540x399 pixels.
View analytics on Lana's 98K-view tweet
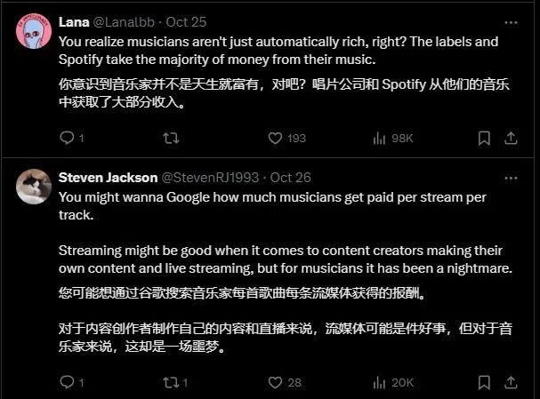point(379,138)
